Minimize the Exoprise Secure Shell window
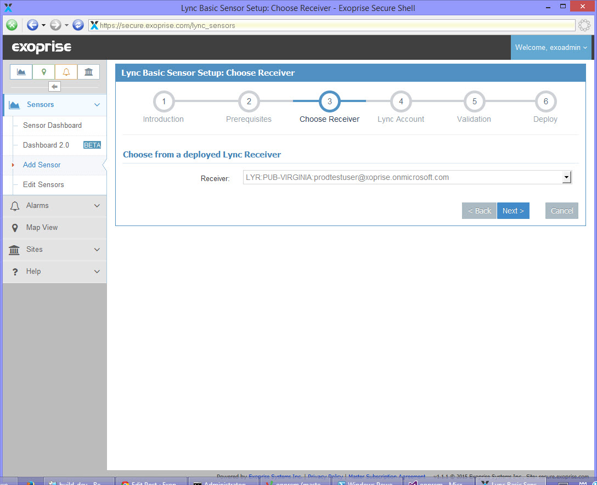 [x=548, y=7]
